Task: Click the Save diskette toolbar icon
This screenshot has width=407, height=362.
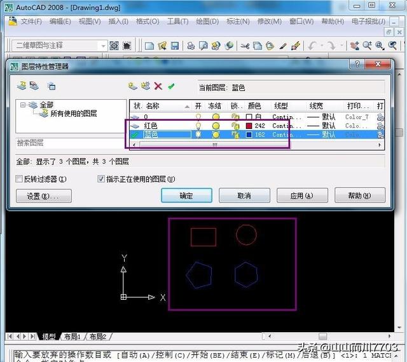Action: click(x=175, y=46)
